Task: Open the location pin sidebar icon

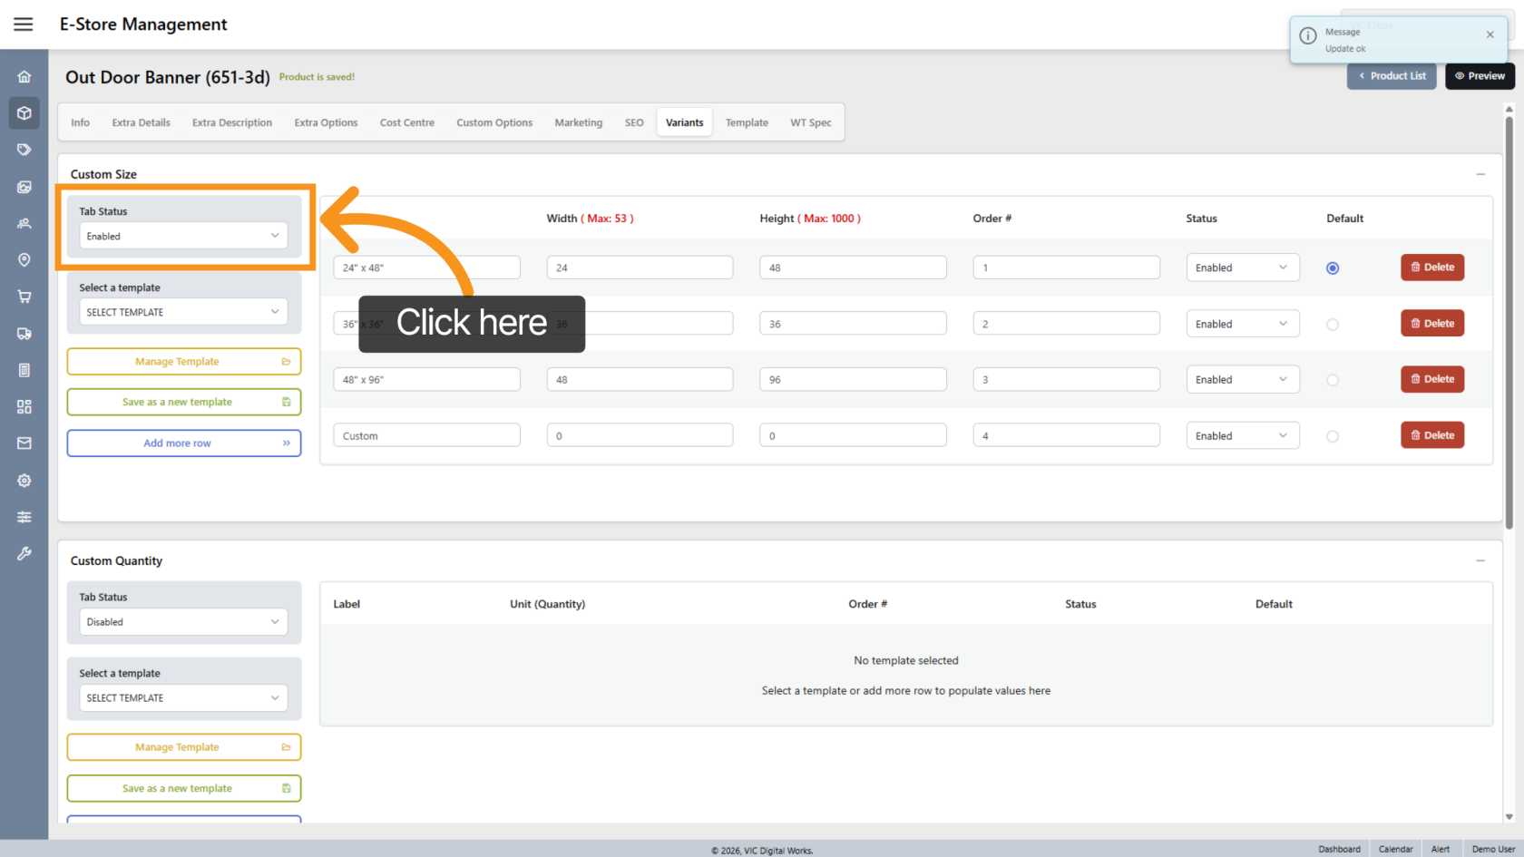Action: coord(24,260)
